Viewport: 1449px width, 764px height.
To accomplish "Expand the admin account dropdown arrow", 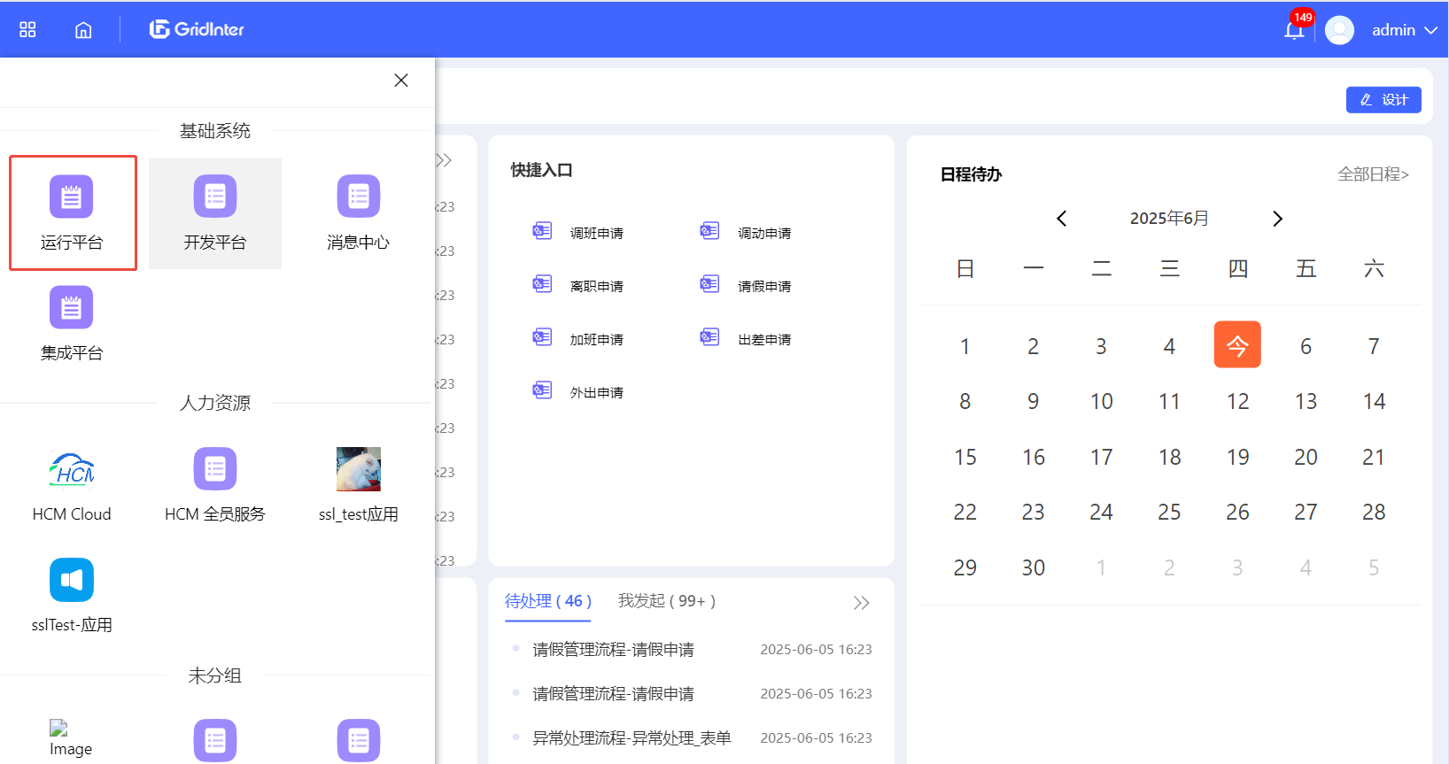I will coord(1430,30).
